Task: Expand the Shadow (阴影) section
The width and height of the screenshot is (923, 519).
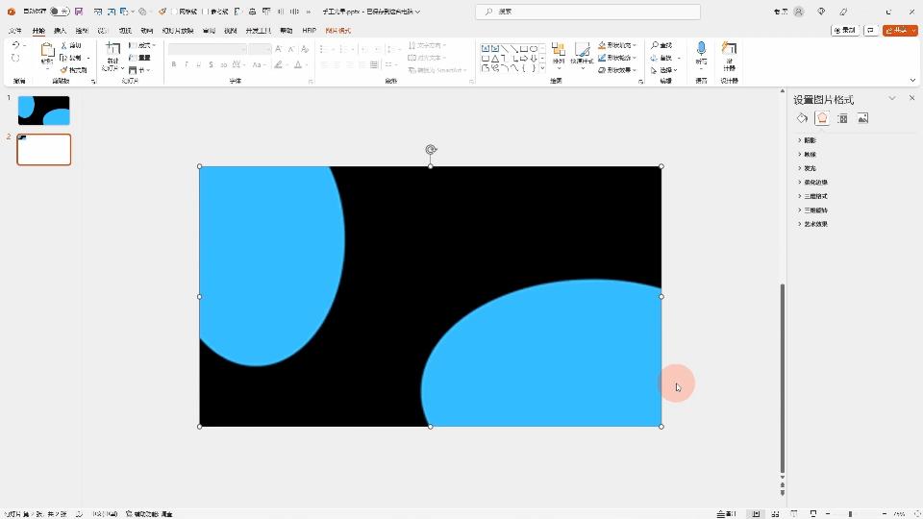Action: click(810, 140)
